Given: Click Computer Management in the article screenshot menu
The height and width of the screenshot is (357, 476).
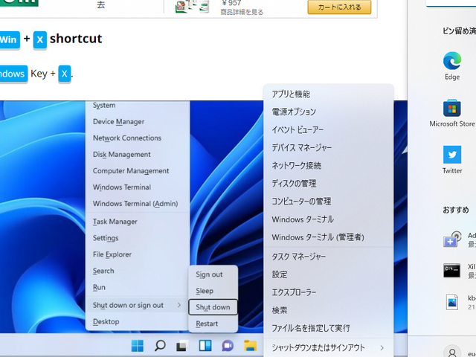Looking at the screenshot, I should tap(138, 171).
